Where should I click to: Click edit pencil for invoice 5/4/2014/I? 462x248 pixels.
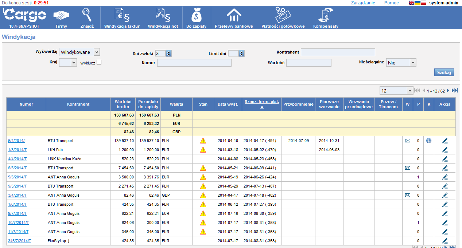(444, 141)
